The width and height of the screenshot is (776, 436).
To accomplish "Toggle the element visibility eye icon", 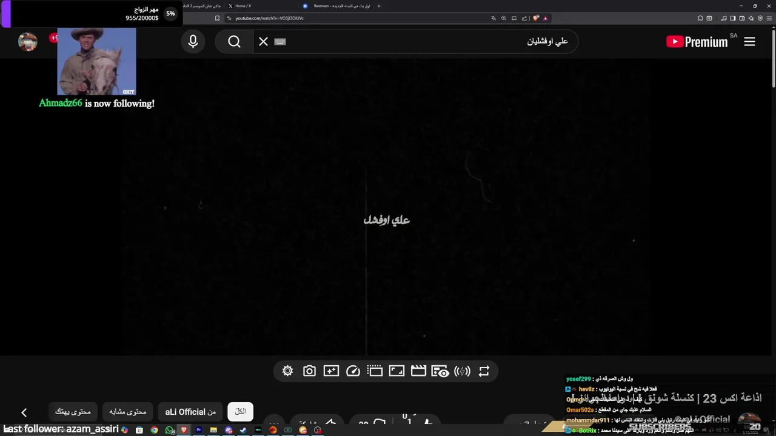I will pos(440,371).
